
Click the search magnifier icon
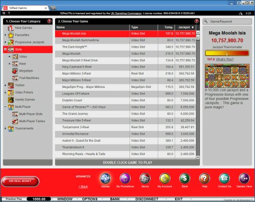point(206,21)
